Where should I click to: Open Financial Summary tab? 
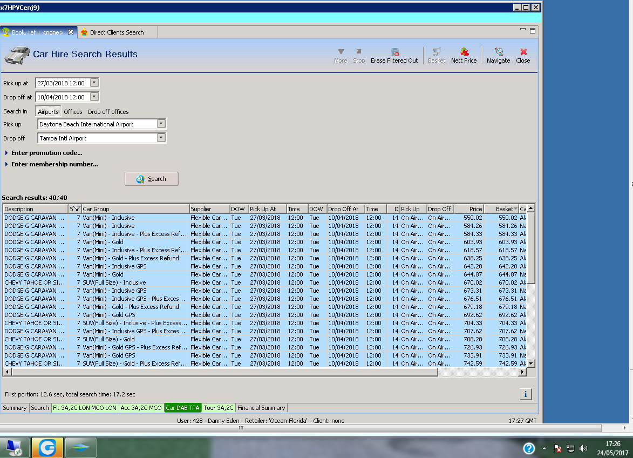click(x=261, y=408)
